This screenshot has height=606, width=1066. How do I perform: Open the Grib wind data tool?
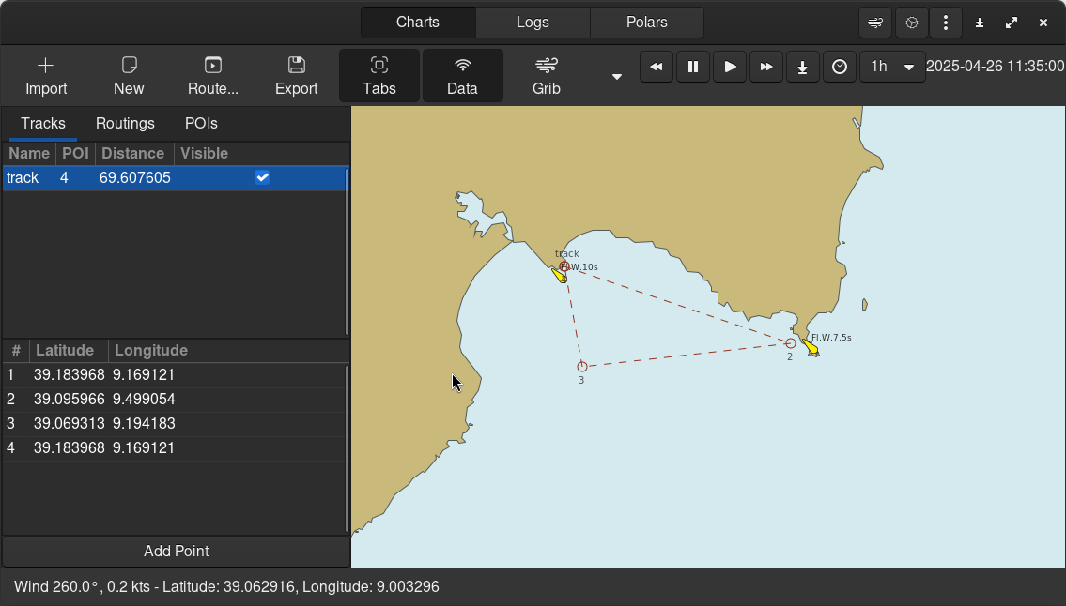point(546,76)
